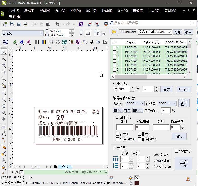Viewport: 198px width, 186px height.
Task: Click the Save icon in the toolbar
Action: click(x=19, y=24)
